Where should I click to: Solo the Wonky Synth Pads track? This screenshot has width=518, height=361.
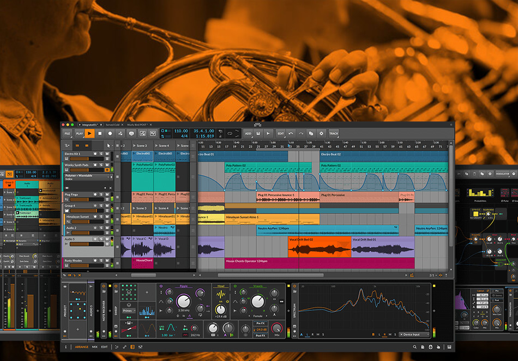tap(101, 166)
